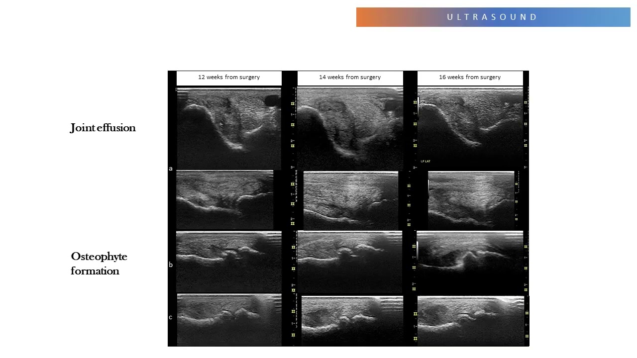Select the second-row scan in the 16 weeks column

click(x=471, y=201)
